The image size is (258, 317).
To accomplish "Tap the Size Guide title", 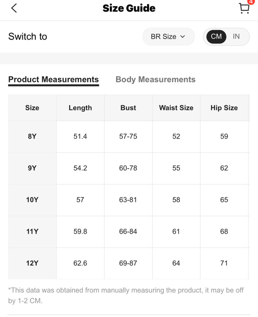I will 129,8.
